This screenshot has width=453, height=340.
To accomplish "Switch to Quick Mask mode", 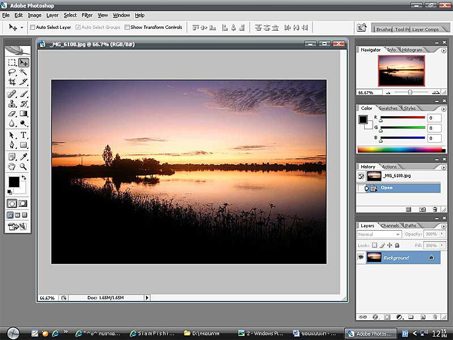I will click(x=23, y=203).
